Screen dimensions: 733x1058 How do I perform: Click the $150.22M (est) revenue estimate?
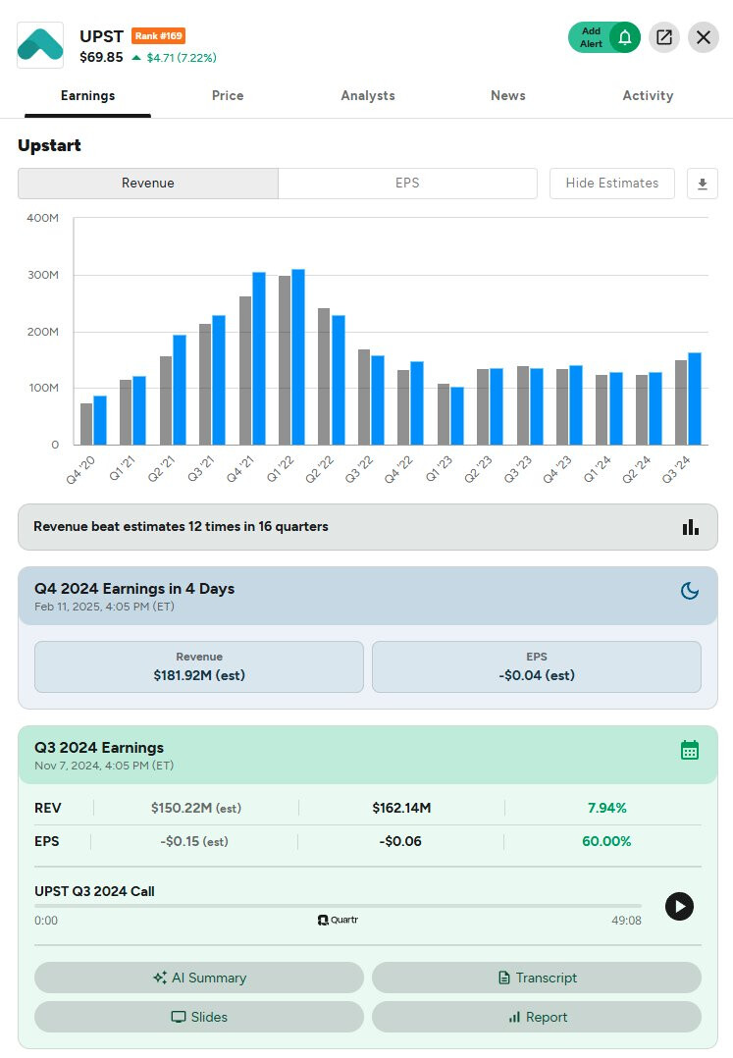[x=195, y=808]
